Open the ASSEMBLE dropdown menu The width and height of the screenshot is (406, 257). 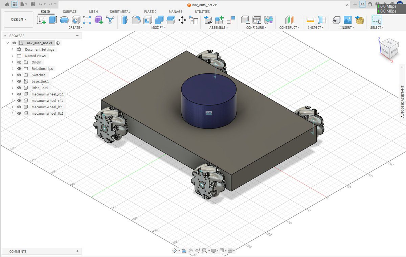click(219, 28)
